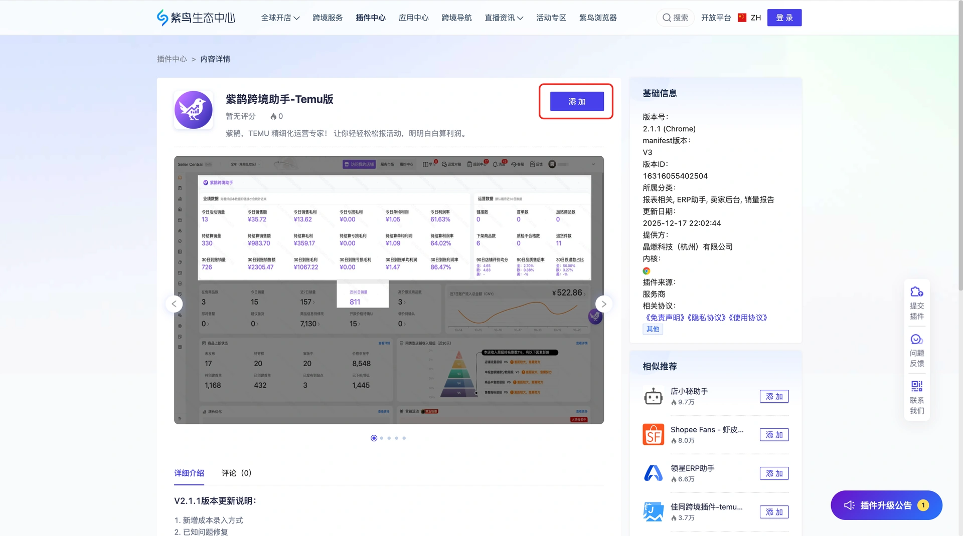Expand the 直播资讯 dropdown
This screenshot has height=536, width=963.
point(504,18)
